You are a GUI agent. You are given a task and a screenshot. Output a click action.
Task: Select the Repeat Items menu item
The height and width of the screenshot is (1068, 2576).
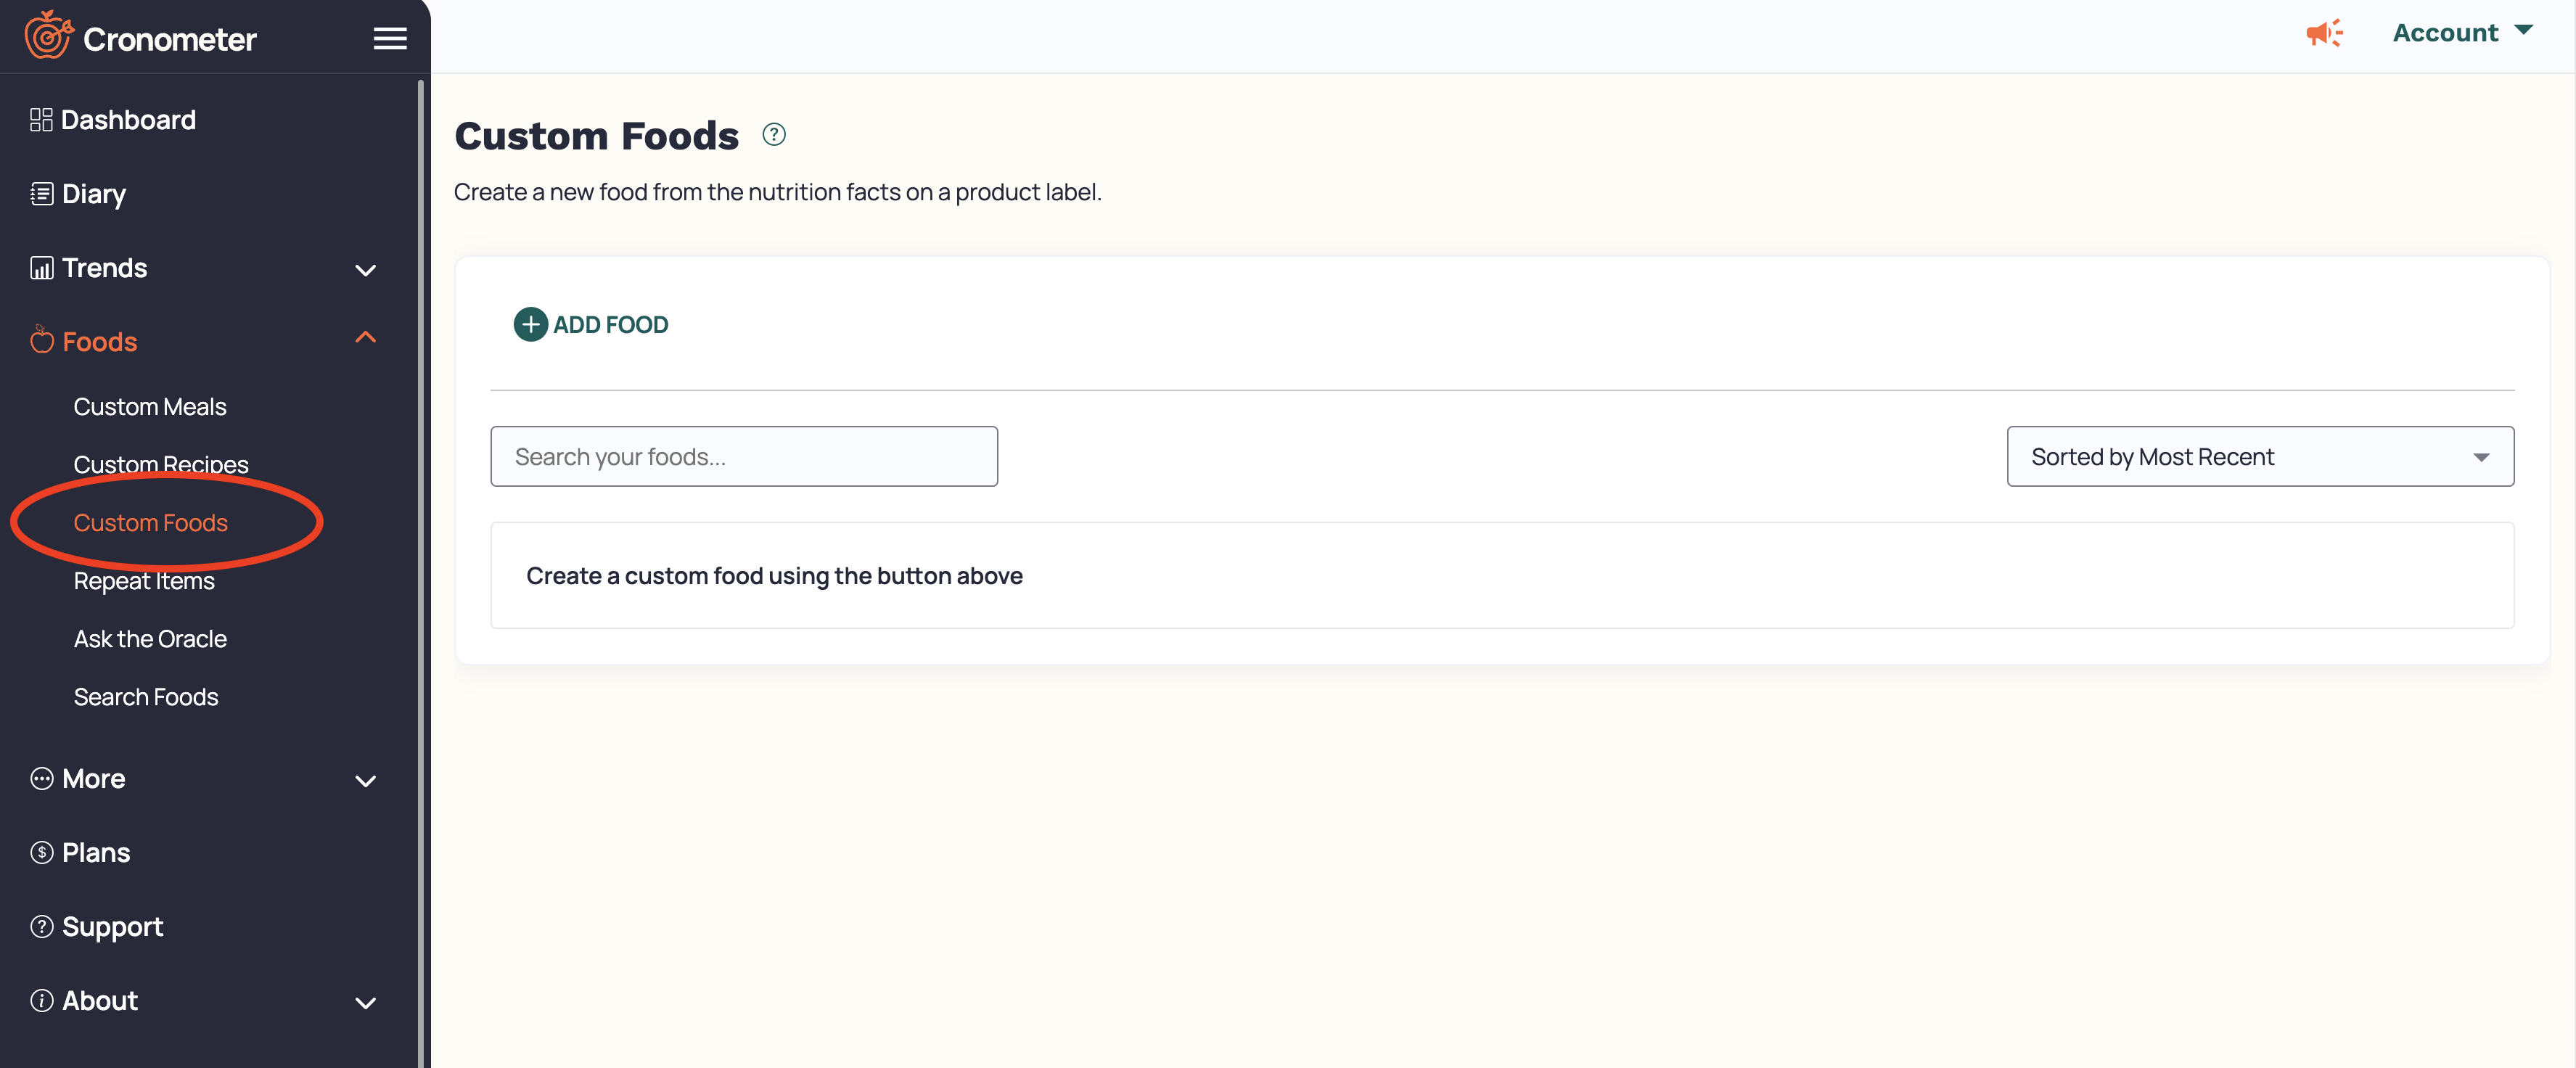(x=143, y=578)
